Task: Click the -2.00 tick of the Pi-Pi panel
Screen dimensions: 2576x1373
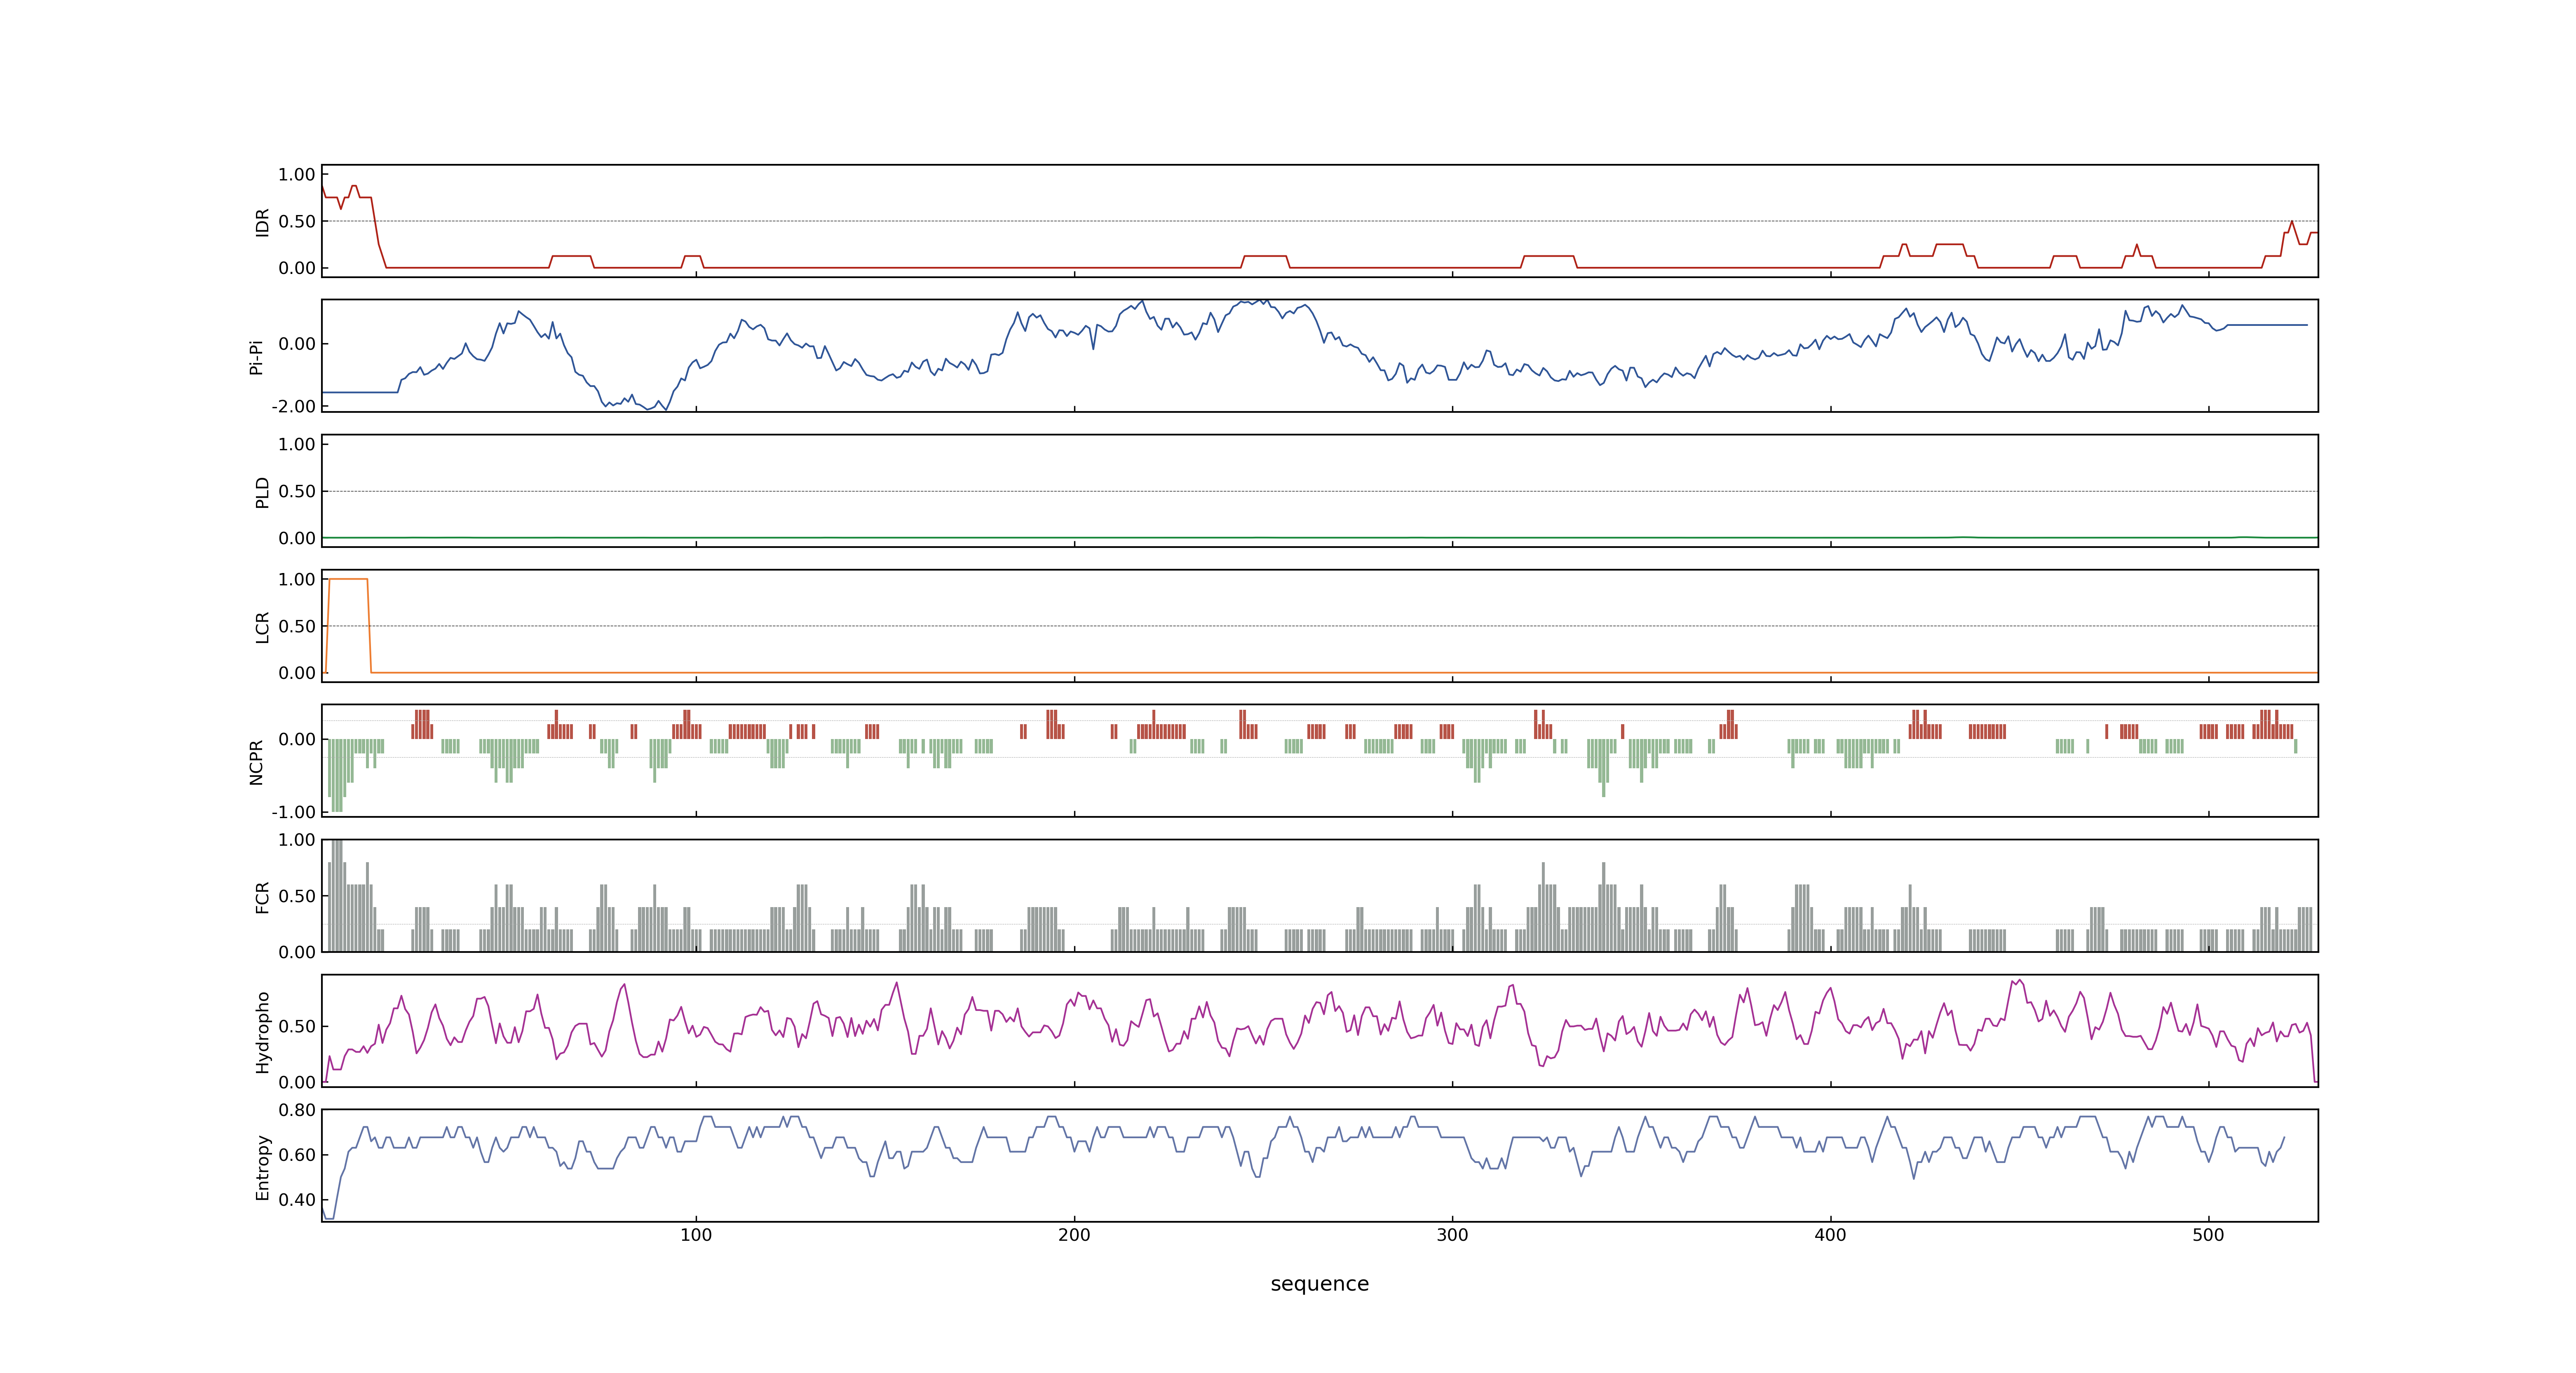Action: pos(293,407)
